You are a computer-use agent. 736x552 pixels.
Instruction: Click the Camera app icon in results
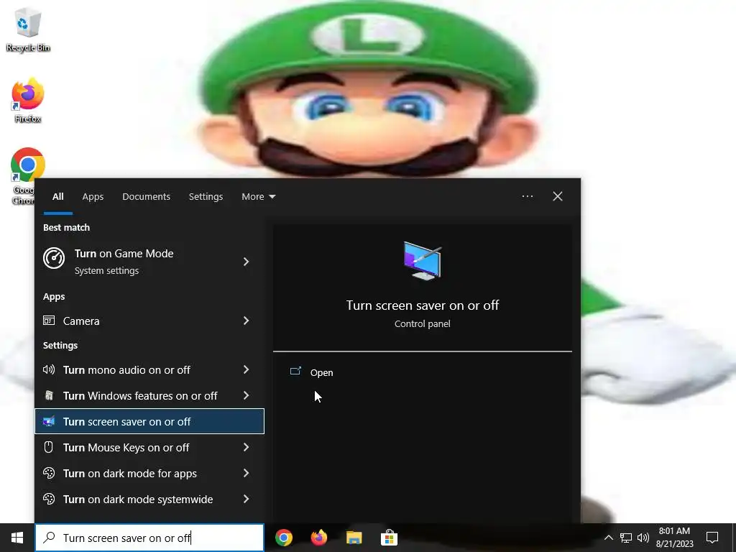point(49,321)
